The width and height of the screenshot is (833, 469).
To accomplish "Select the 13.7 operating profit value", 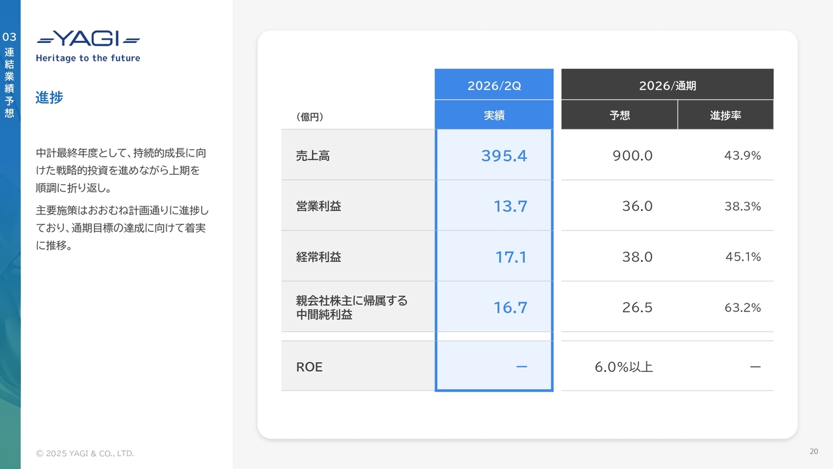I will click(x=510, y=206).
